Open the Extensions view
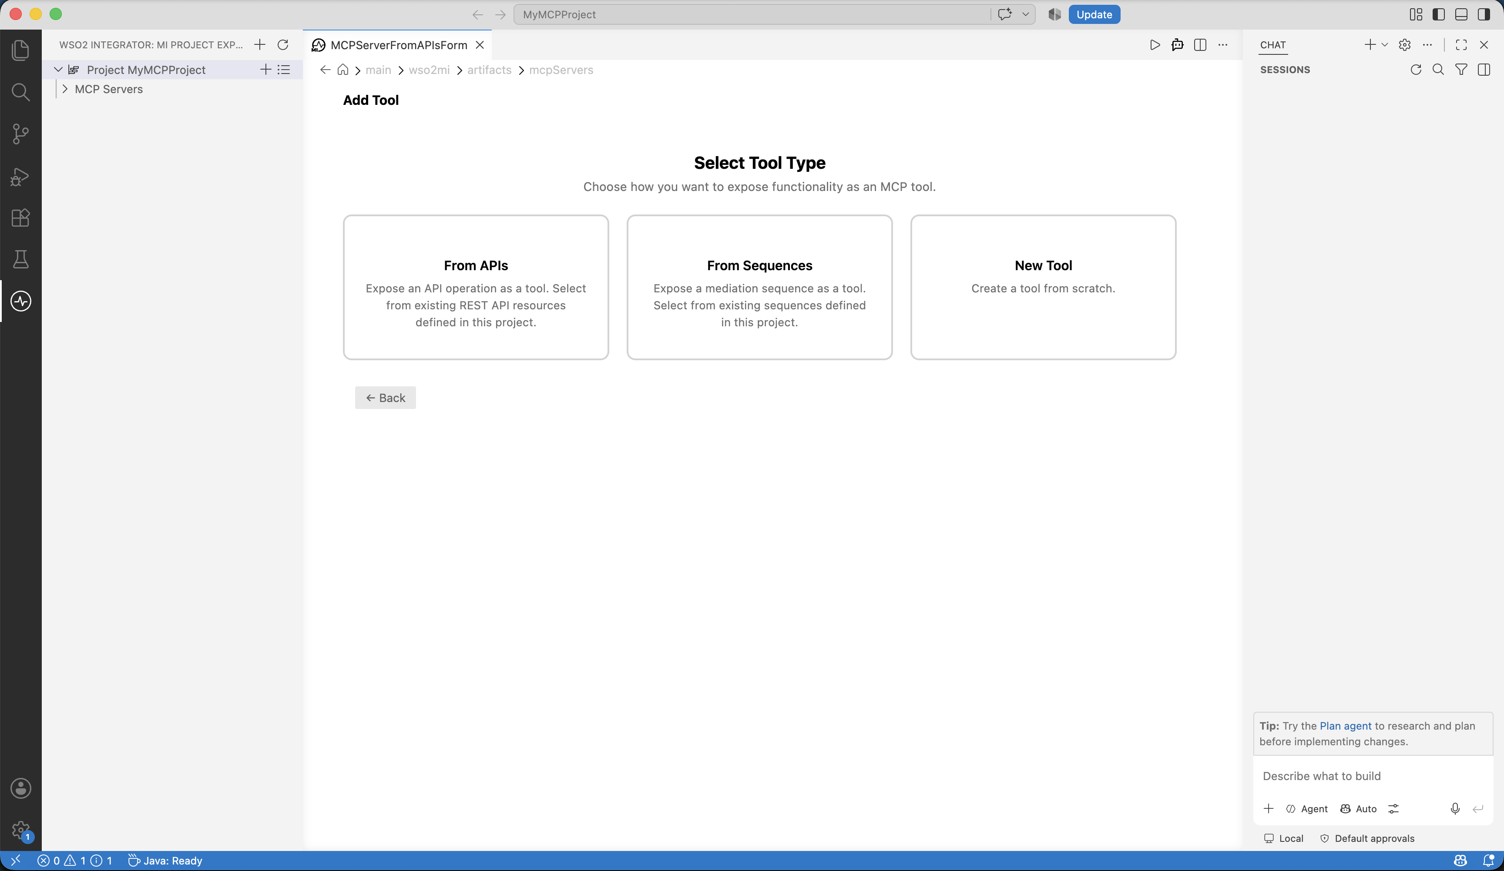Viewport: 1504px width, 871px height. click(21, 218)
